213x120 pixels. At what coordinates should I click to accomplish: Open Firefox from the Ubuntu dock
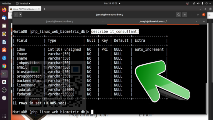click(4, 10)
